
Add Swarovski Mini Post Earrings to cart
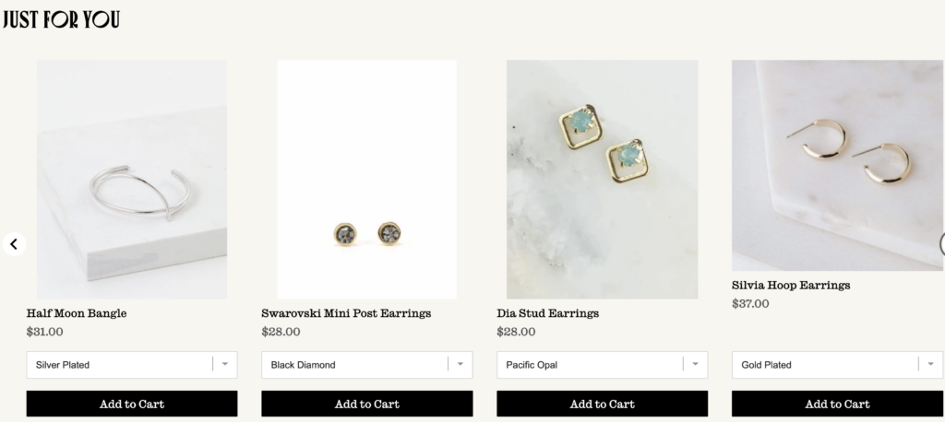point(367,404)
